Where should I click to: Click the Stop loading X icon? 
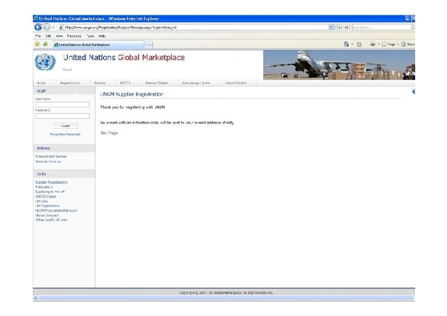coord(346,28)
